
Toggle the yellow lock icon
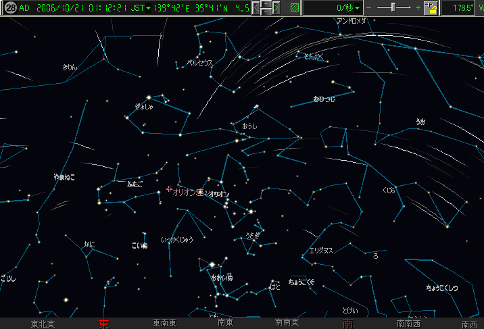[431, 8]
